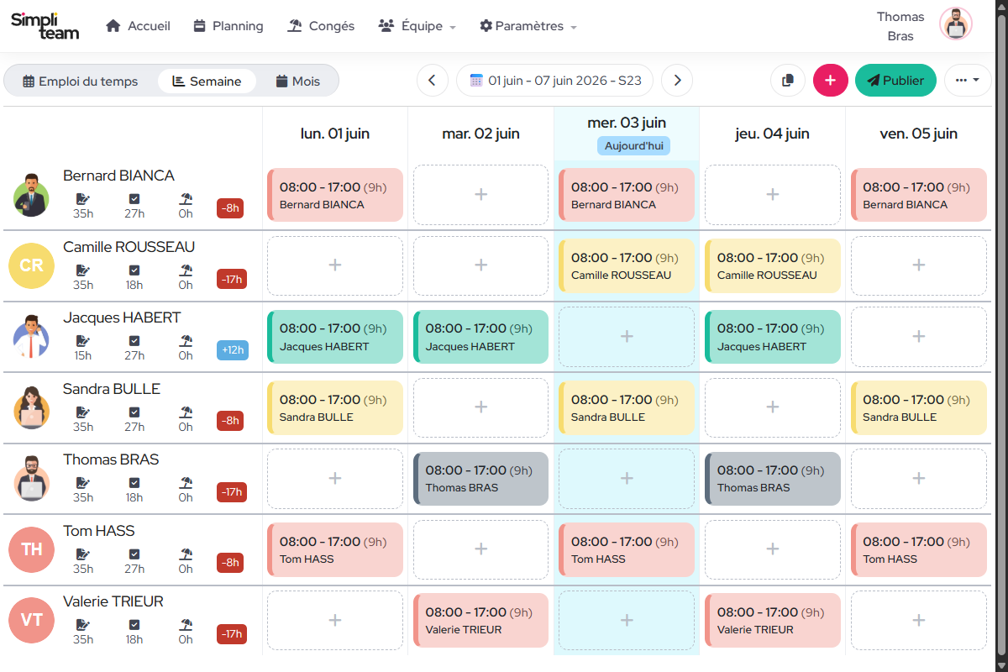Screen dimensions: 1008x672
Task: Click Tom HASS's TH avatar
Action: (31, 549)
